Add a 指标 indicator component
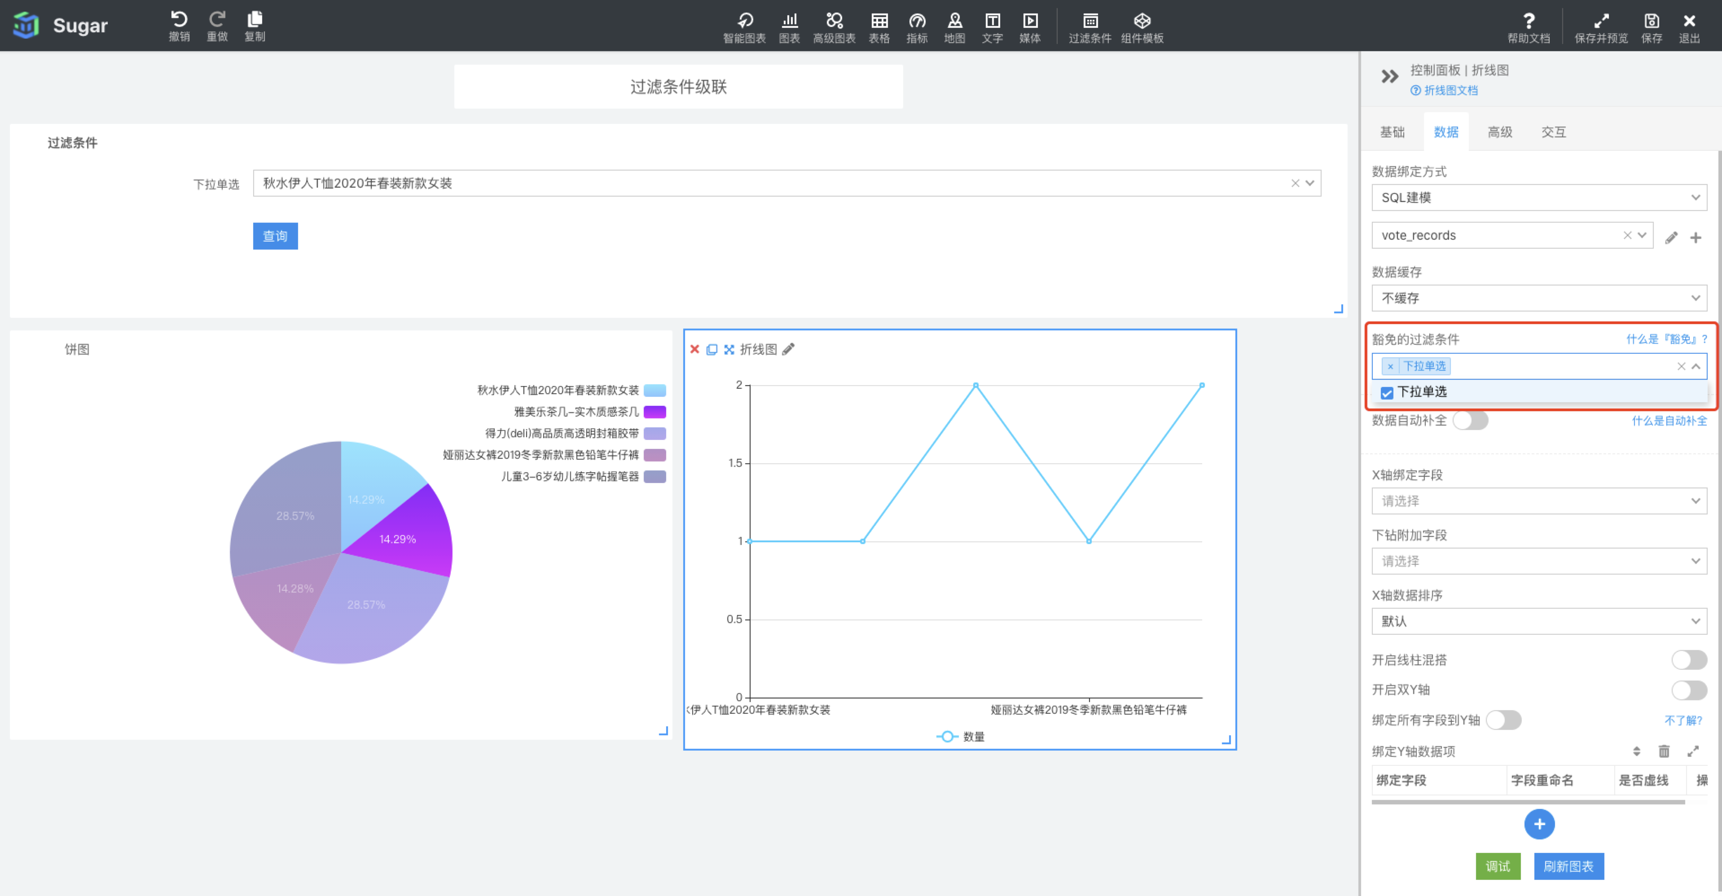 917,28
